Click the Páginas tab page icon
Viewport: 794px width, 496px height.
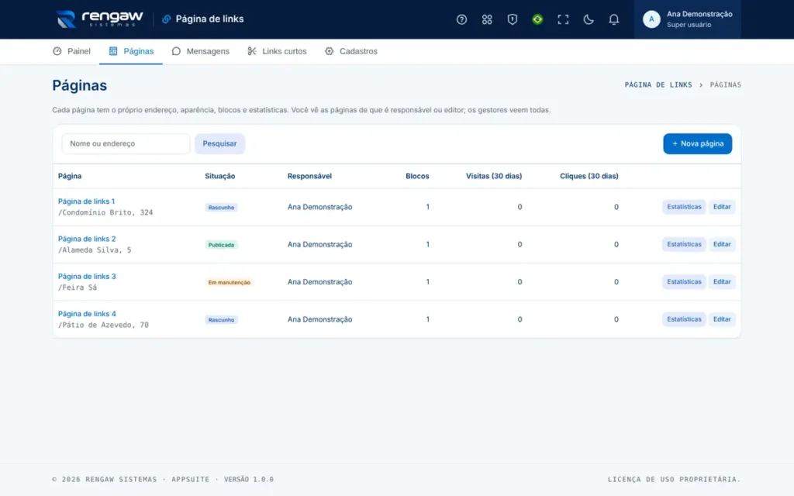tap(113, 51)
